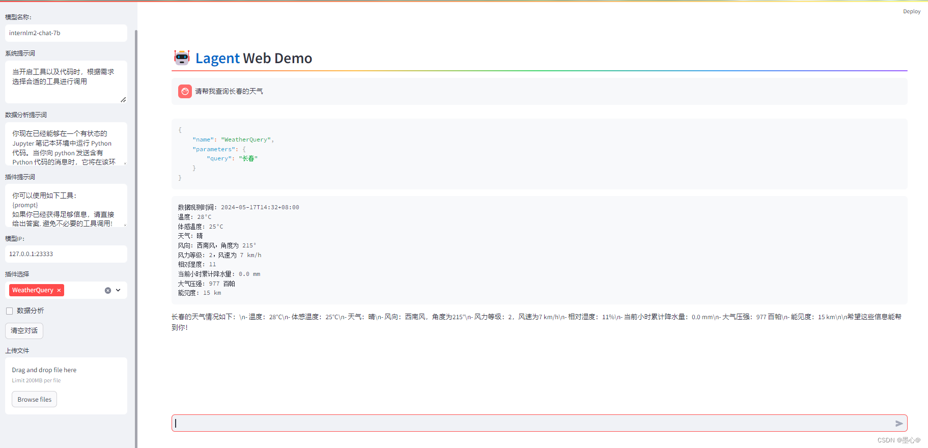Clear all selected plugins with circle x
The image size is (928, 448).
[x=108, y=290]
